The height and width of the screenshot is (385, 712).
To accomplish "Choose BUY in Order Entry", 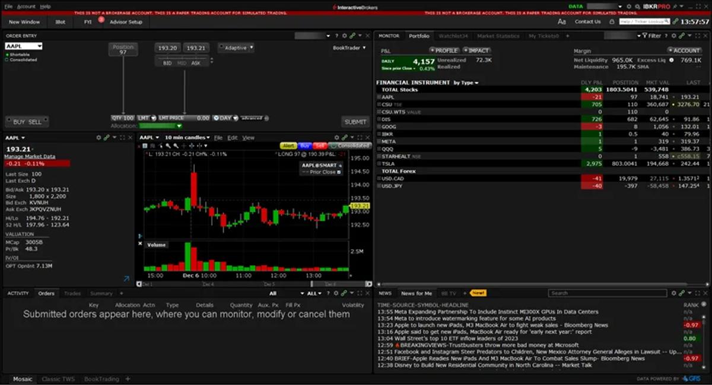I will point(19,121).
